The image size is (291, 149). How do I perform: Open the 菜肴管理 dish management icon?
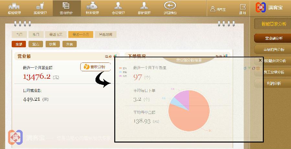(x=40, y=8)
